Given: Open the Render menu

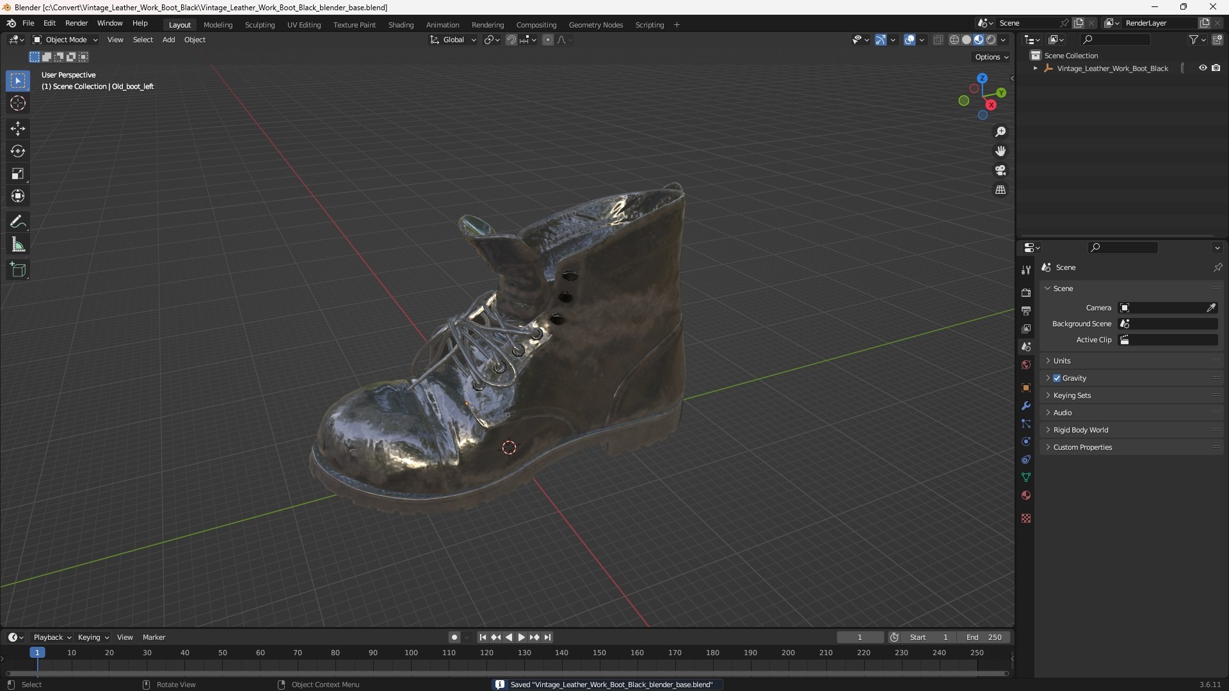Looking at the screenshot, I should (76, 23).
